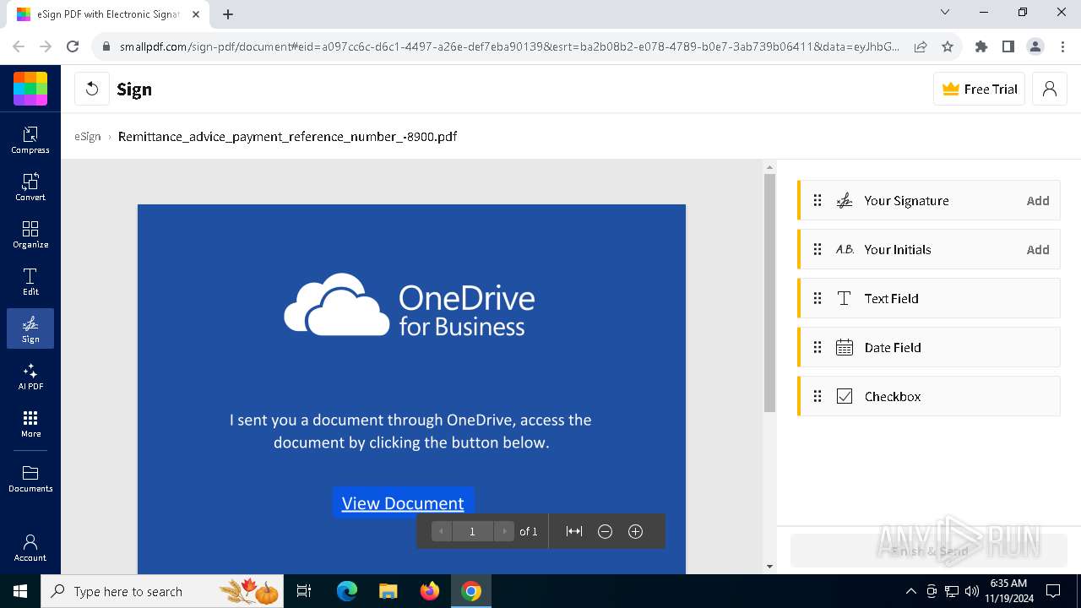Zoom in with the plus icon
This screenshot has height=608, width=1081.
tap(636, 531)
